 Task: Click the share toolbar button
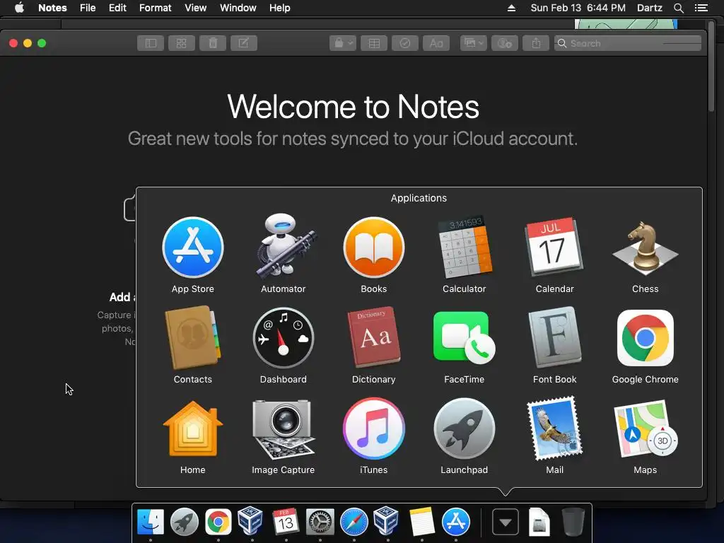(x=536, y=43)
